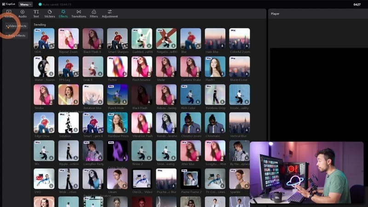The width and height of the screenshot is (368, 207).
Task: Open the Text panel icon
Action: [x=36, y=12]
